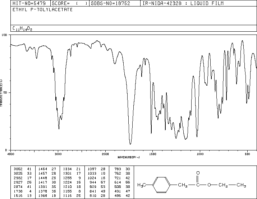Click the 4000 tick label on the wavenumber axis
Viewport: 257px width, 199px height.
[11, 154]
